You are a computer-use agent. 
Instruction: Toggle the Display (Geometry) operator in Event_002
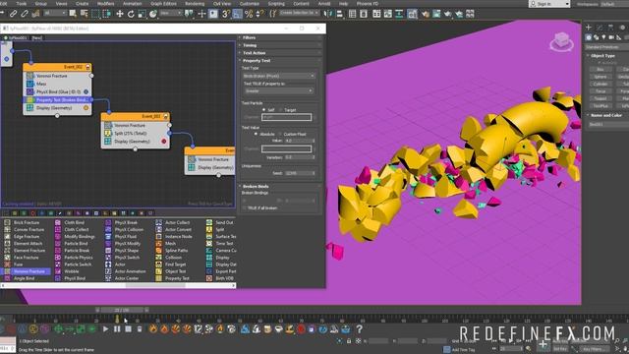pos(54,108)
